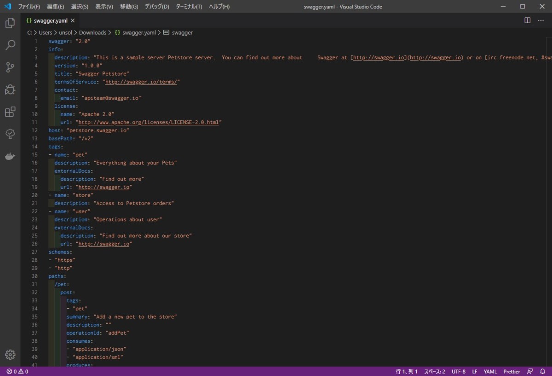Select the swagger.yaml editor tab

point(51,21)
